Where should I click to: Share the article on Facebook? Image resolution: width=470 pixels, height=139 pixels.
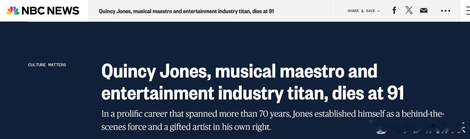point(394,11)
